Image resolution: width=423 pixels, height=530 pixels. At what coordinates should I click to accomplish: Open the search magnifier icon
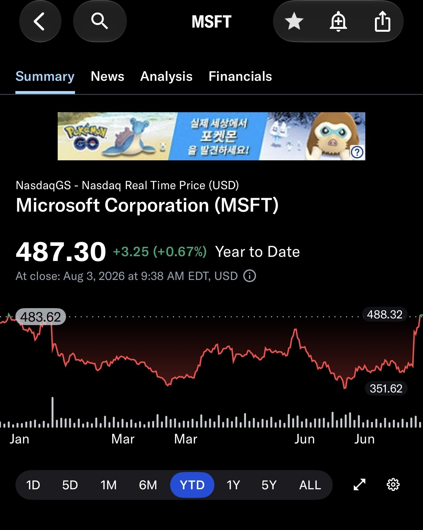point(100,21)
